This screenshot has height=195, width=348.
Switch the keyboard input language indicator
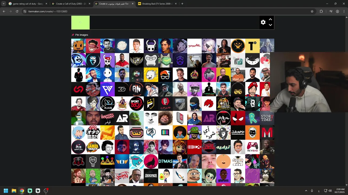(x=319, y=191)
